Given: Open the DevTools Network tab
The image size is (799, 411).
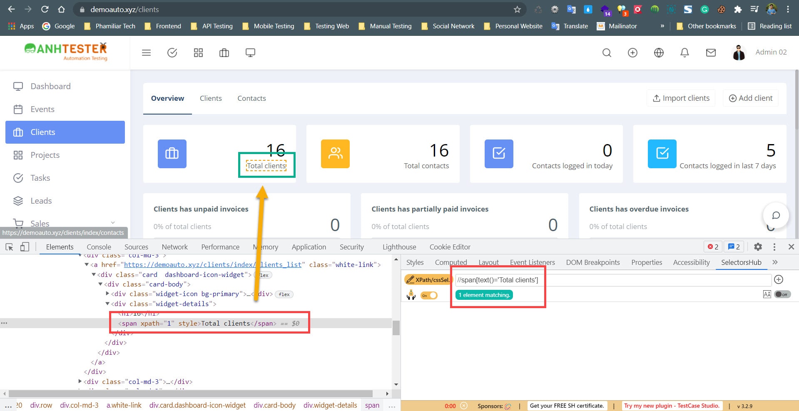Looking at the screenshot, I should pos(174,247).
